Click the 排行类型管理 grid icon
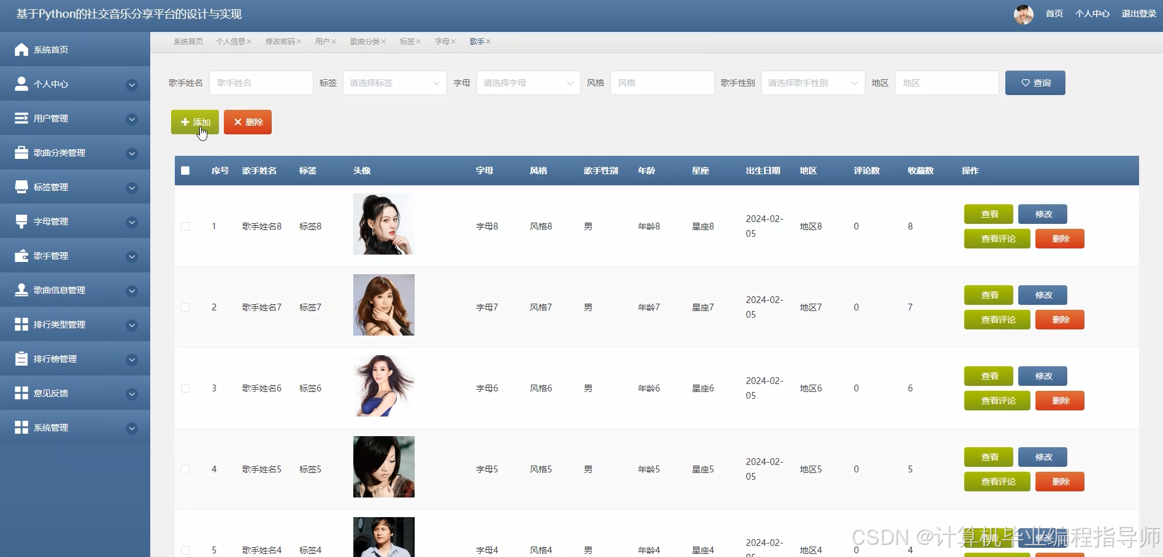The width and height of the screenshot is (1163, 557). point(21,325)
